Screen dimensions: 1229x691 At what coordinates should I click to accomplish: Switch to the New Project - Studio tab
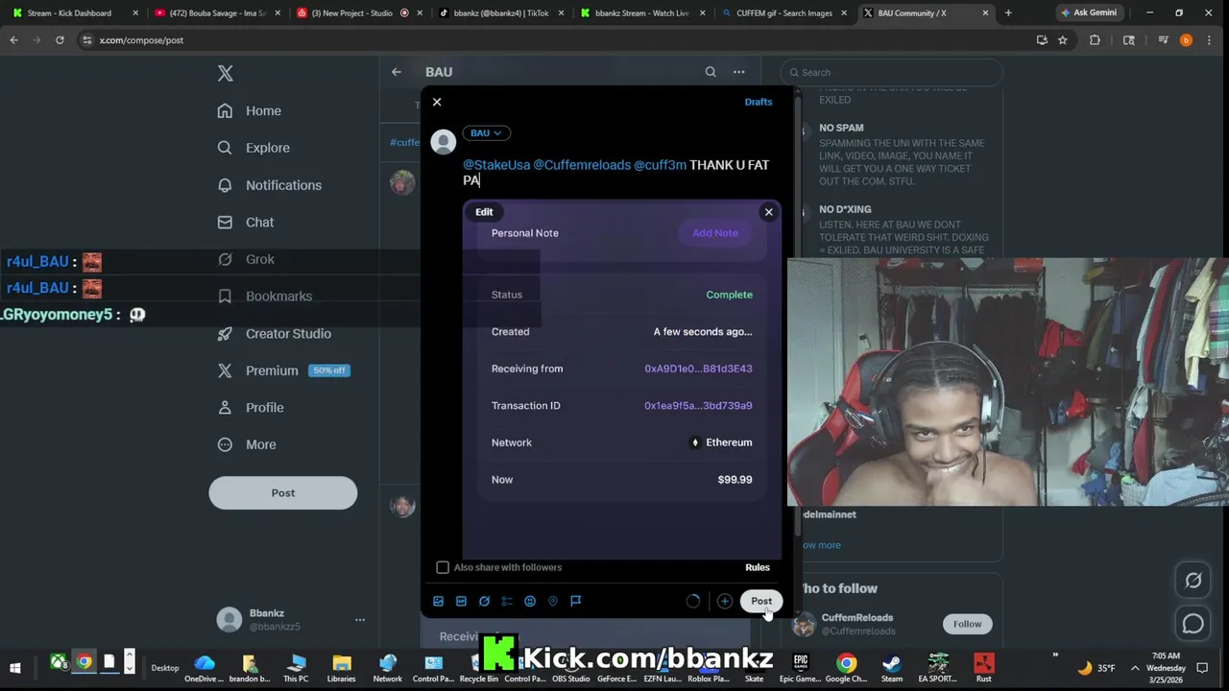(357, 13)
